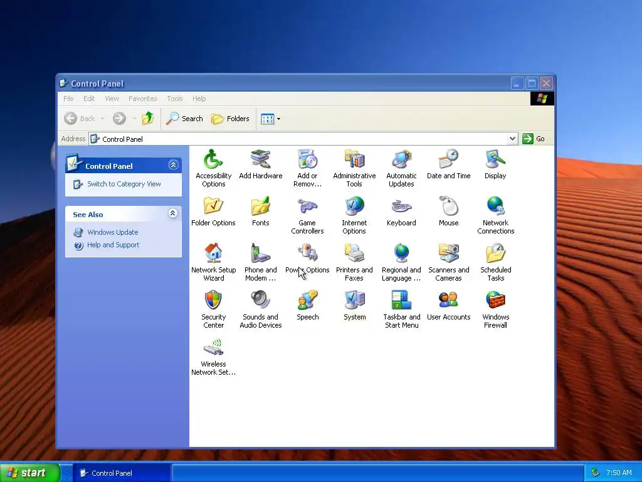
Task: Maximize the Control Panel window
Action: pyautogui.click(x=532, y=83)
